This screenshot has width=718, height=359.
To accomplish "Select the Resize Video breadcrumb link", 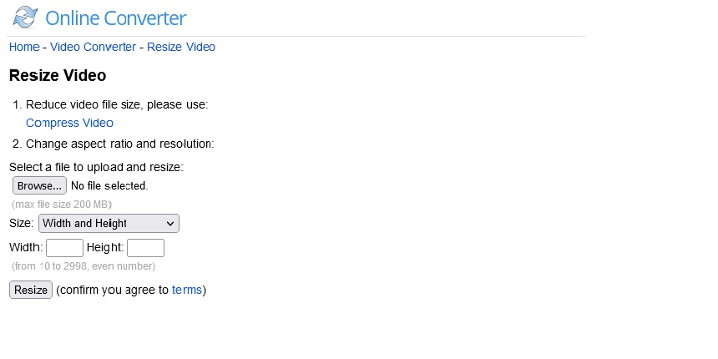I will coord(181,47).
